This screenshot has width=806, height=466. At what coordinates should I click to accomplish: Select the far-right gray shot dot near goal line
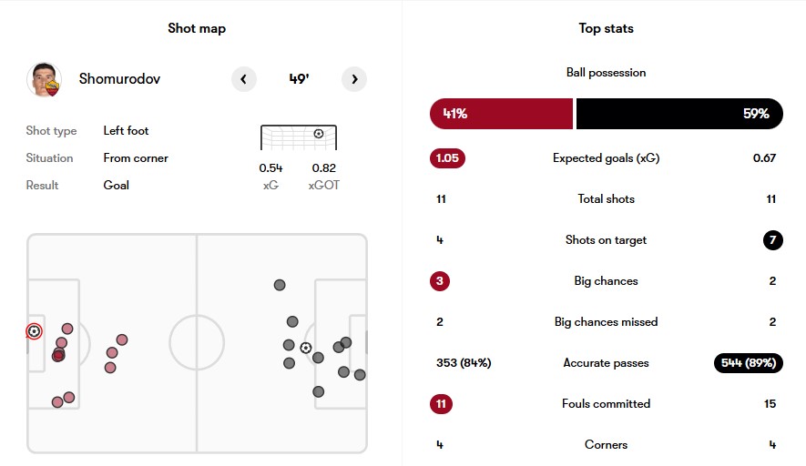[x=360, y=375]
